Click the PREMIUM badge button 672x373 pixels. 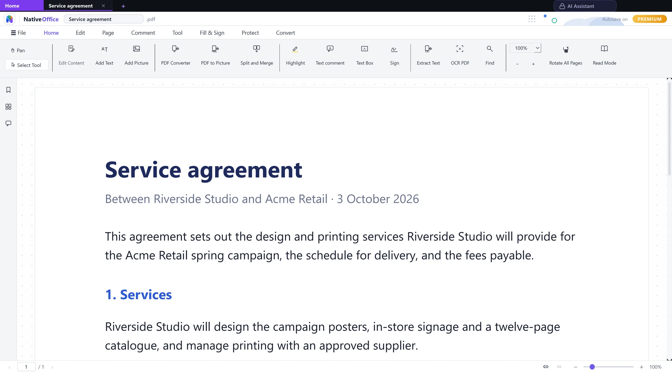coord(649,19)
